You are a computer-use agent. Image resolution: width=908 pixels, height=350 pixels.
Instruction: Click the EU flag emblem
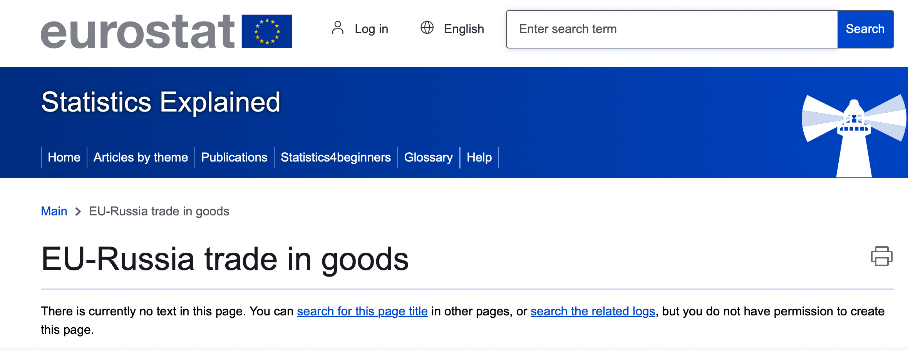266,31
